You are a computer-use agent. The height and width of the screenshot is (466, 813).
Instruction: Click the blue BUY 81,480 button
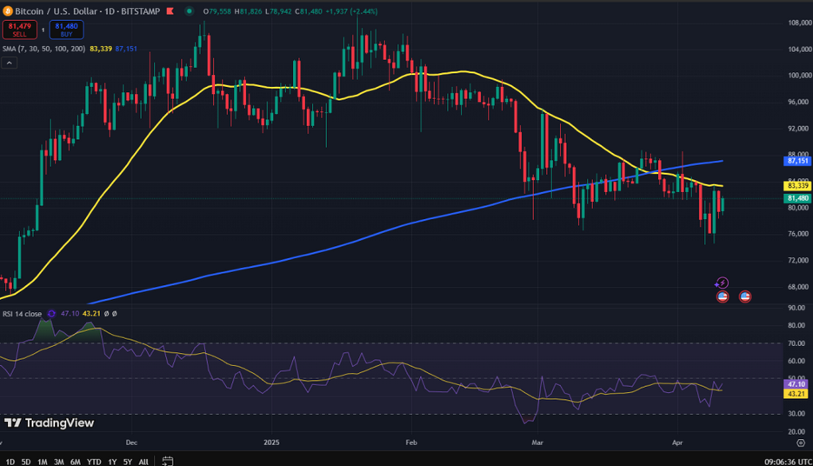tap(66, 30)
